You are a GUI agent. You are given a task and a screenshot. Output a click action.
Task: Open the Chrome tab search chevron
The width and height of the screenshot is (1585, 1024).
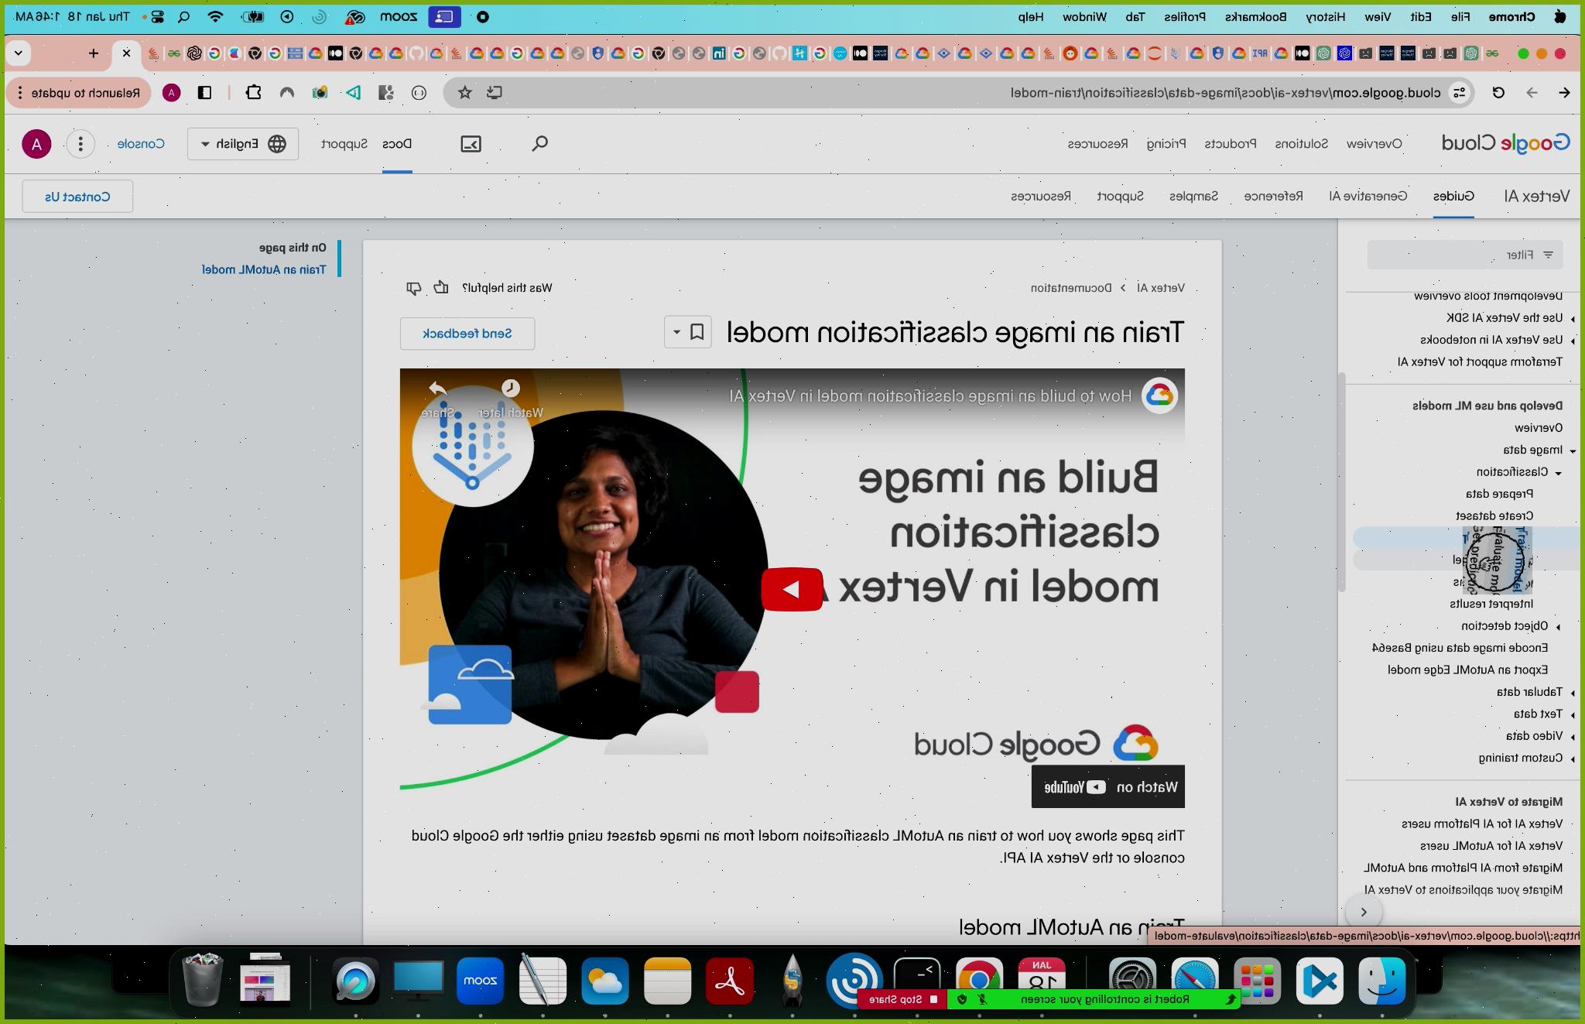click(19, 53)
